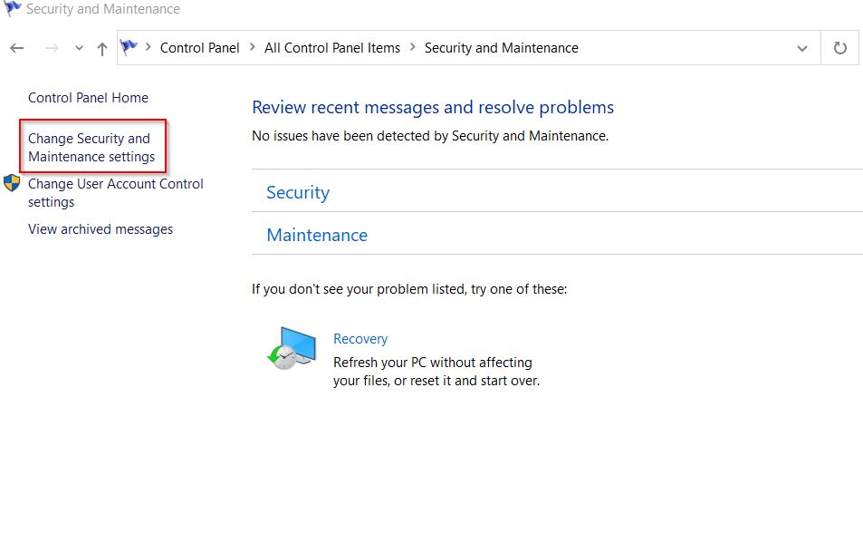Click the flag icon in the address bar
The image size is (863, 533).
(x=129, y=47)
